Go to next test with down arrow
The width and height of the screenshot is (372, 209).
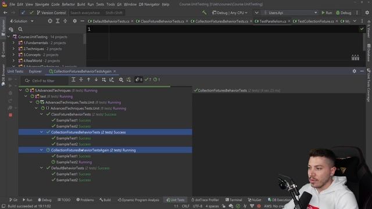96,80
